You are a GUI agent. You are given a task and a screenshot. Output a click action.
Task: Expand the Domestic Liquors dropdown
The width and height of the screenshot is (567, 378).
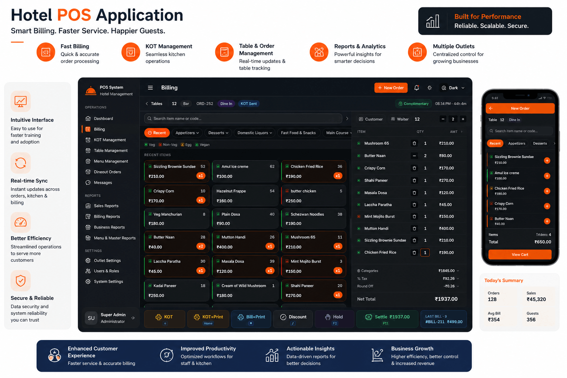coord(255,133)
